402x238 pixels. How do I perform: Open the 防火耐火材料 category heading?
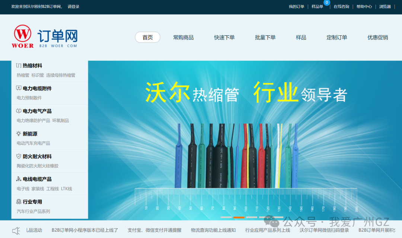point(37,156)
